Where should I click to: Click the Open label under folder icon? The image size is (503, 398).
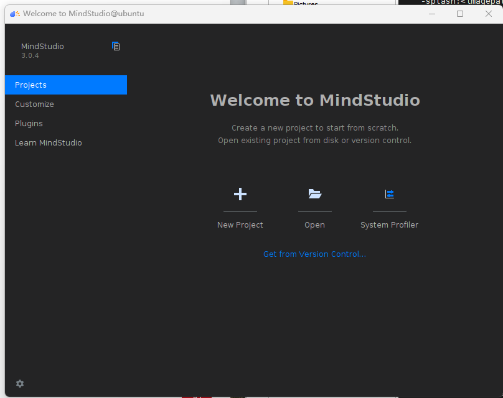coord(315,225)
